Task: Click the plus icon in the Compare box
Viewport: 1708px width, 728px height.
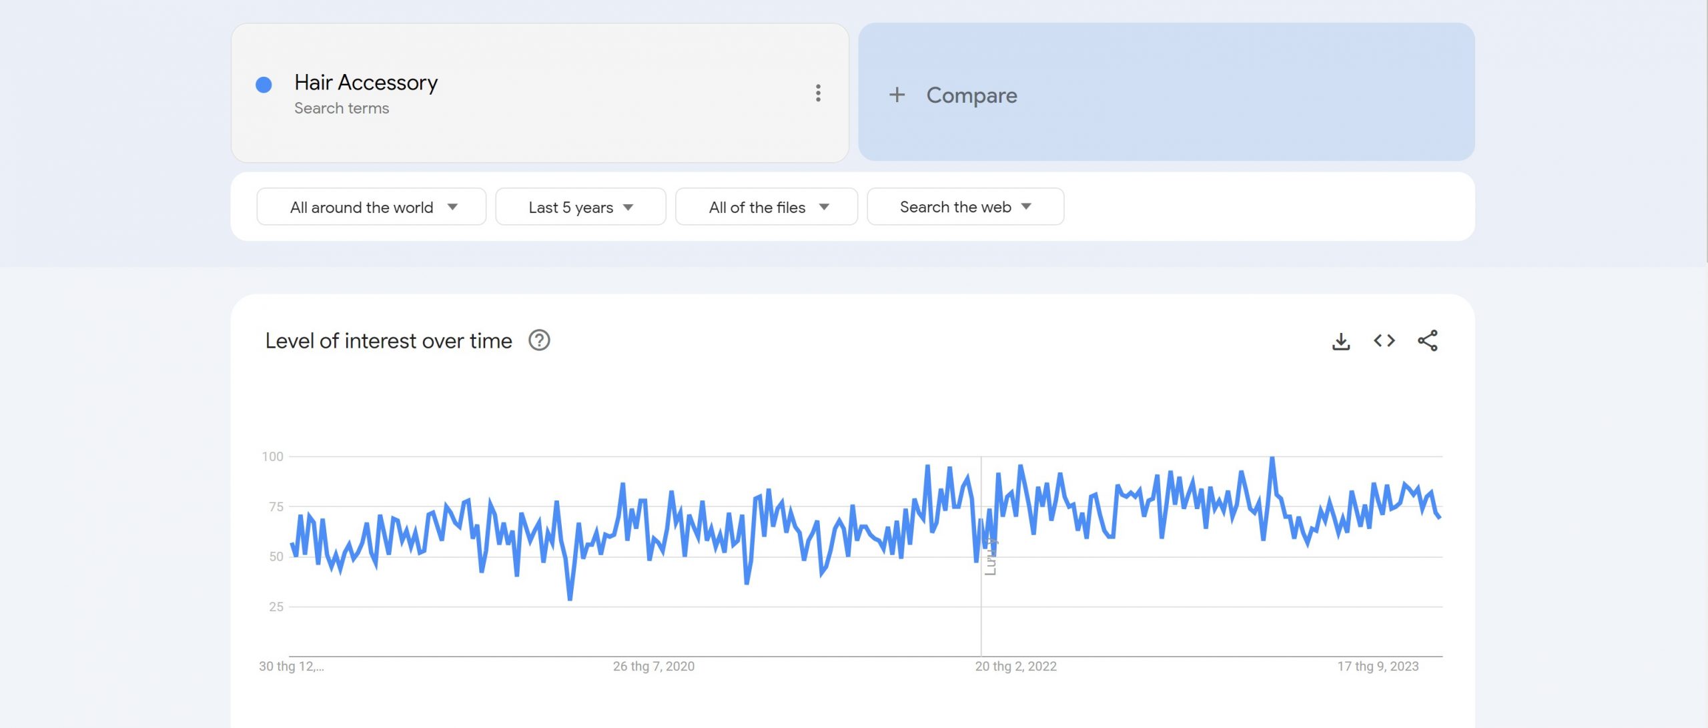Action: [897, 95]
